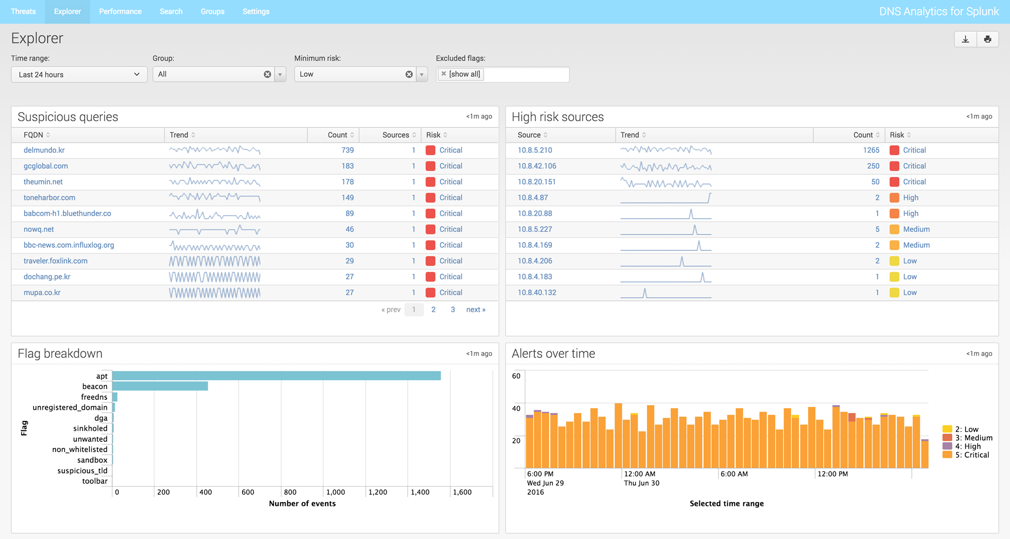Image resolution: width=1010 pixels, height=539 pixels.
Task: Open the delmundo.kr query link
Action: tap(44, 151)
